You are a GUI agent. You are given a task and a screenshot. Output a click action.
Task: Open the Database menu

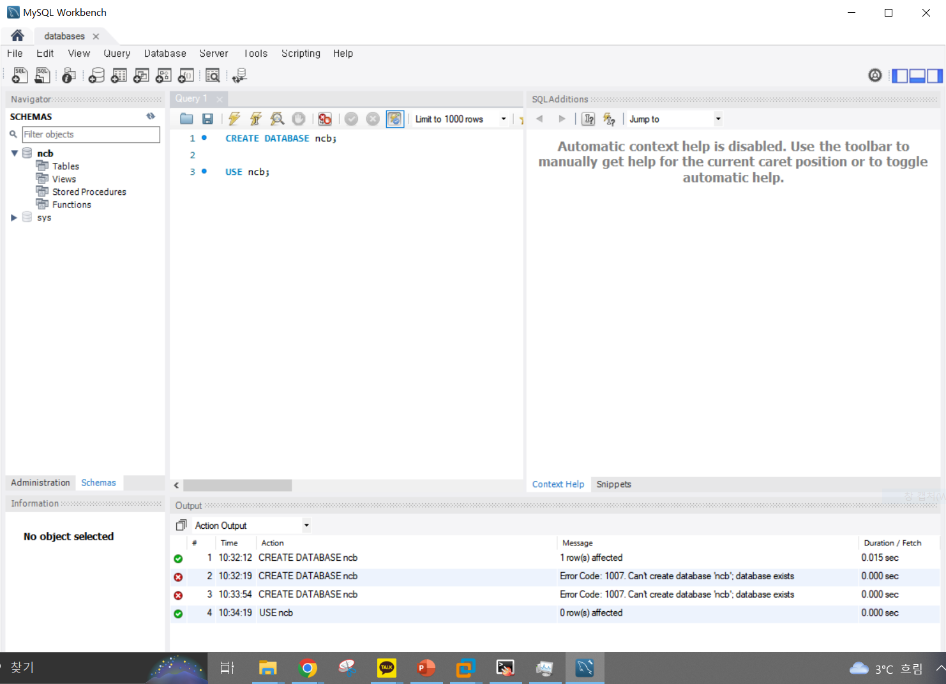pos(165,54)
